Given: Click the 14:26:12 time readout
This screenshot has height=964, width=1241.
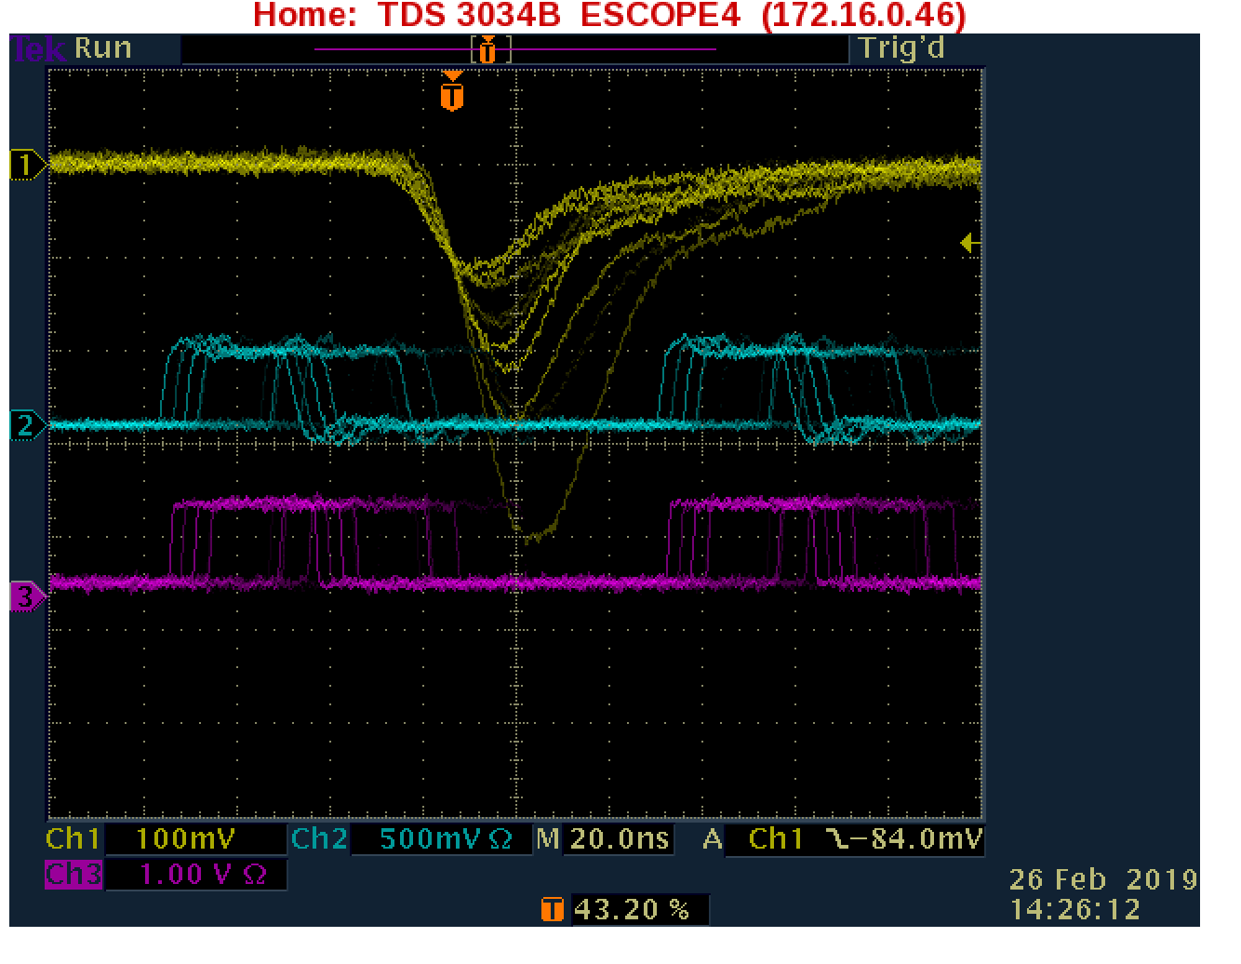Looking at the screenshot, I should pos(1074,909).
